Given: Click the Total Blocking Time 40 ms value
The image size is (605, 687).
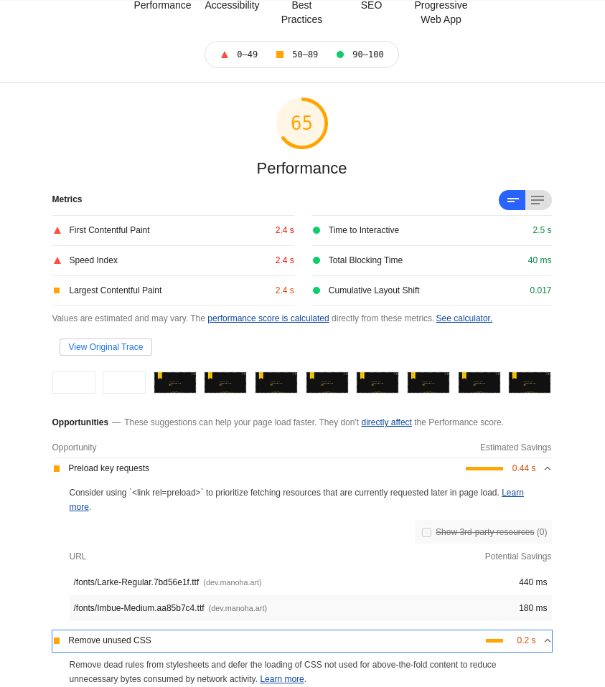Looking at the screenshot, I should tap(540, 260).
